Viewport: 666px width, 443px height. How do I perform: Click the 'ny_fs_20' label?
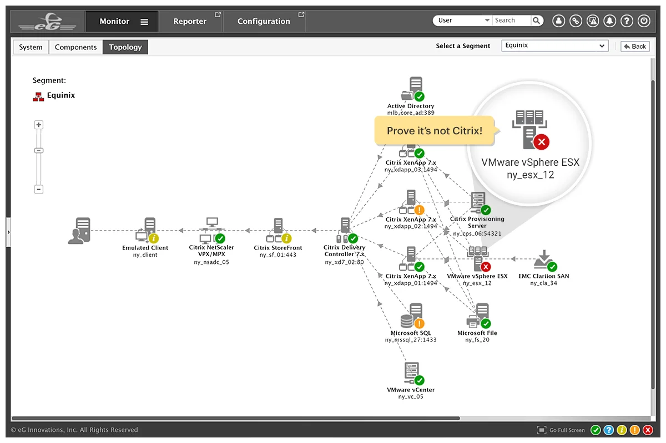coord(477,340)
